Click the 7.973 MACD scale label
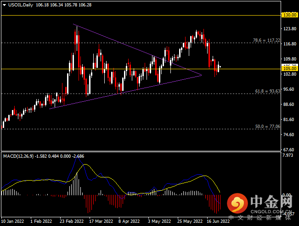 (288, 155)
